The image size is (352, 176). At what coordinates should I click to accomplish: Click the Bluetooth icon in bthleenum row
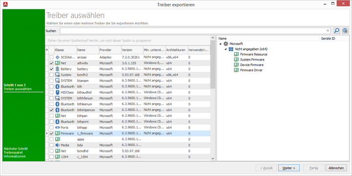(58, 104)
